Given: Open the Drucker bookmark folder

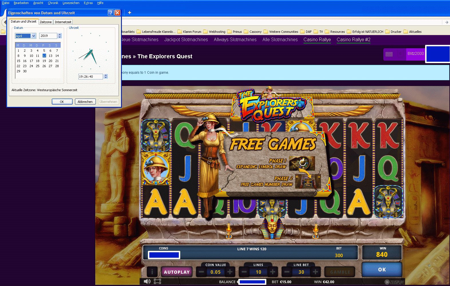Looking at the screenshot, I should tap(393, 32).
